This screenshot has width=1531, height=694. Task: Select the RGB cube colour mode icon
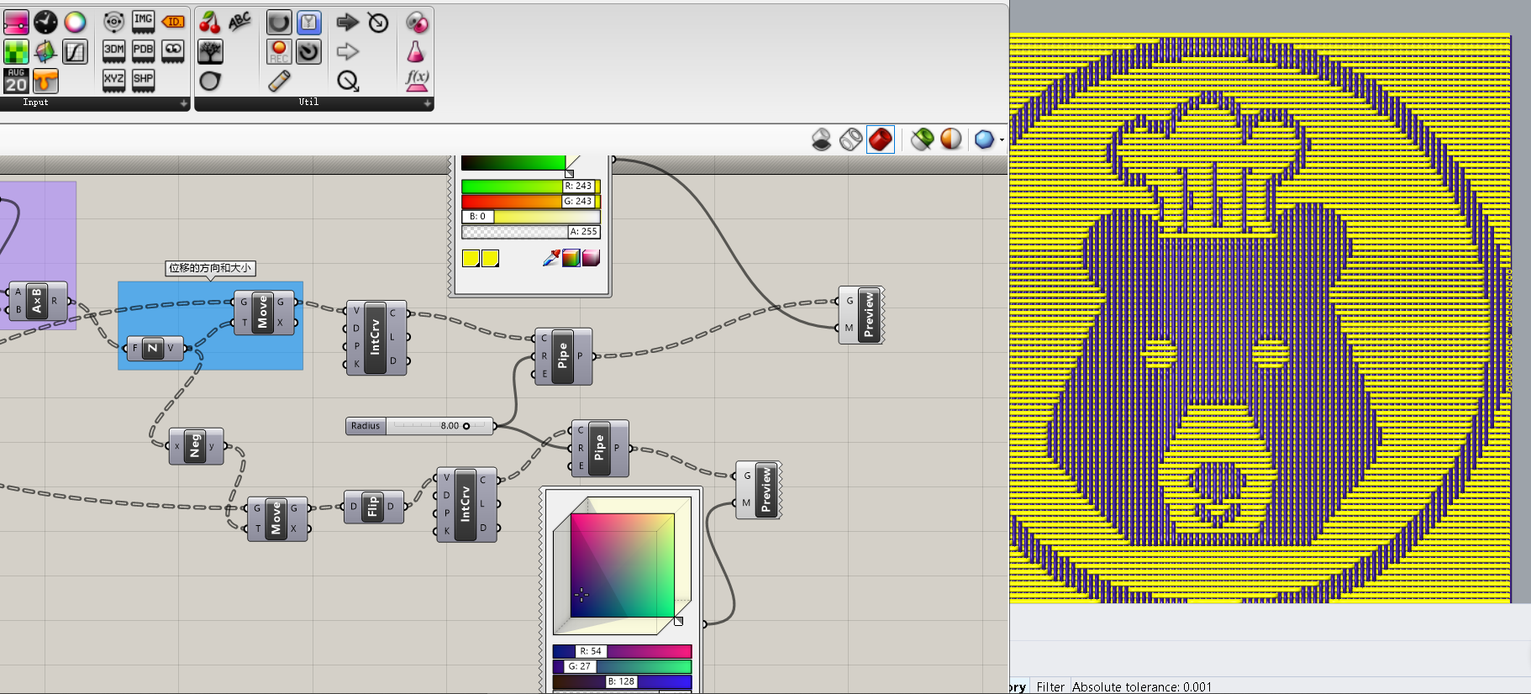[x=571, y=258]
